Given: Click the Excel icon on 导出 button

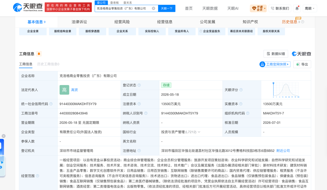Looking at the screenshot, I should tap(298, 64).
